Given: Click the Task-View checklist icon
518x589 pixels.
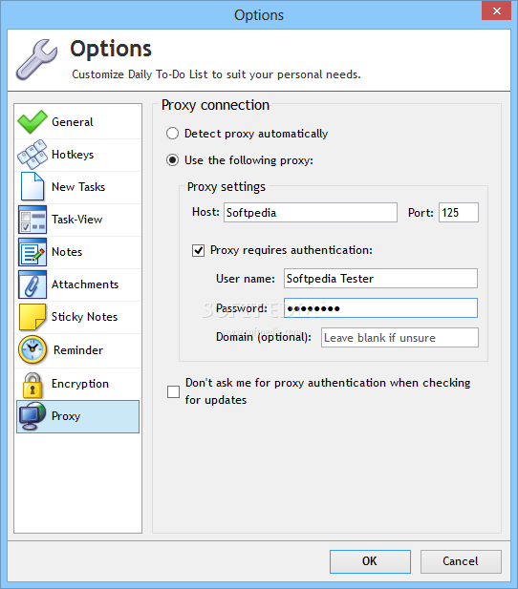Looking at the screenshot, I should click(32, 220).
